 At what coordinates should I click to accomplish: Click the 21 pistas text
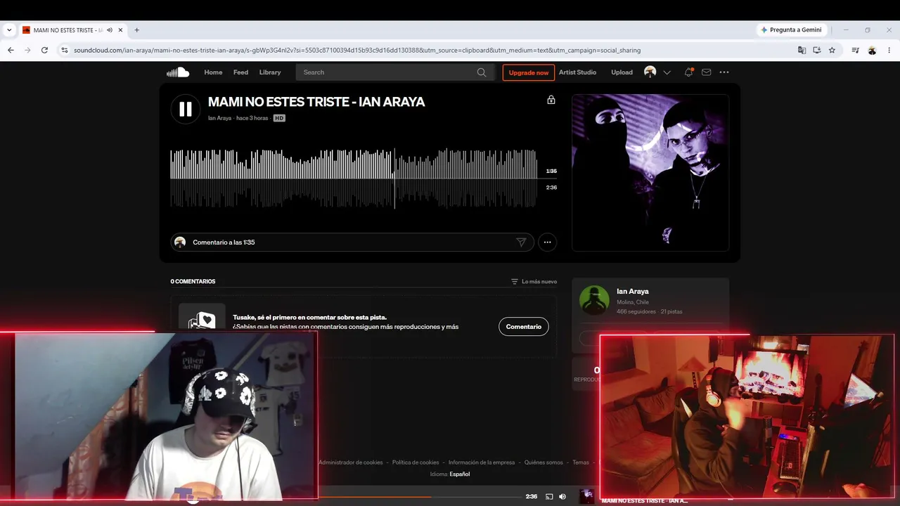(671, 311)
